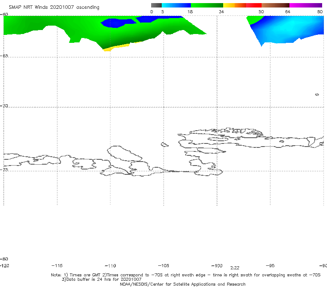
Task: Select the green segment of the color bar
Action: (207, 5)
